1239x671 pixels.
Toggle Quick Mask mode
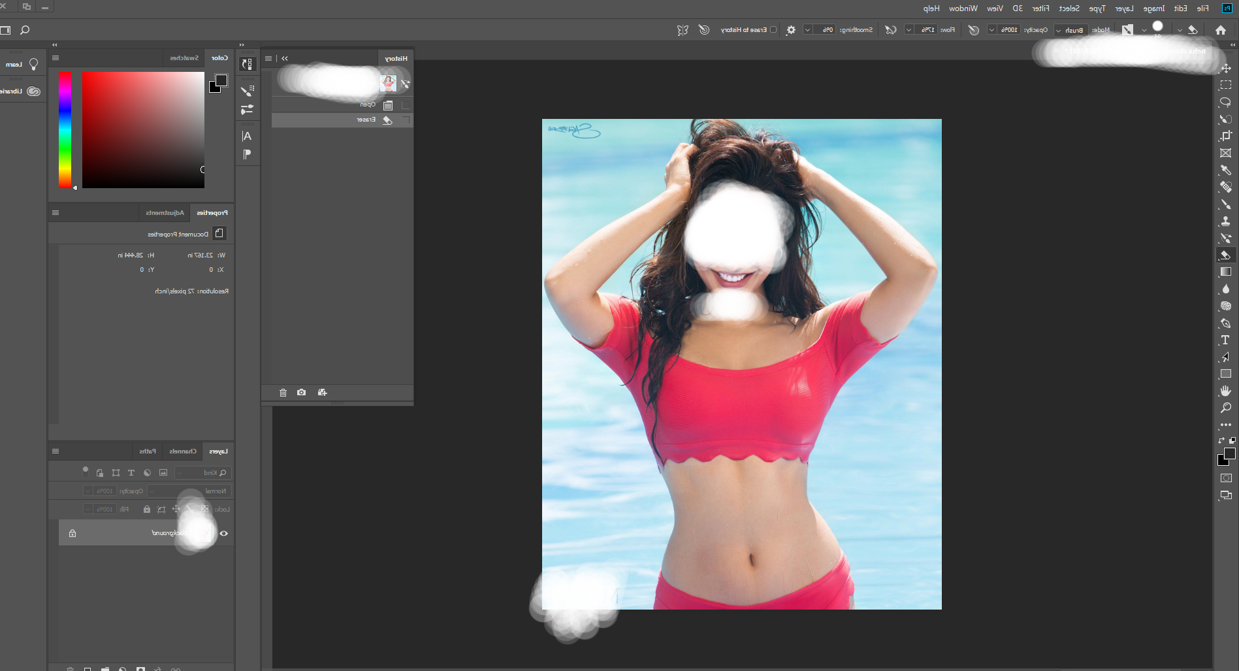pyautogui.click(x=1226, y=478)
